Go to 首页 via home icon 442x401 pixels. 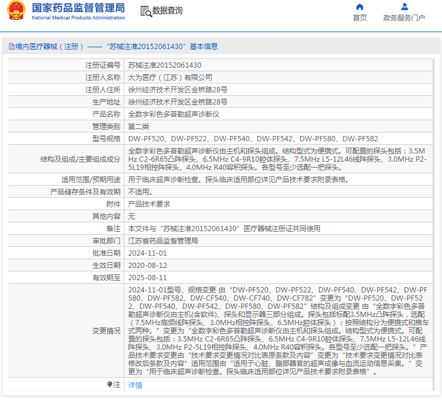(360, 7)
